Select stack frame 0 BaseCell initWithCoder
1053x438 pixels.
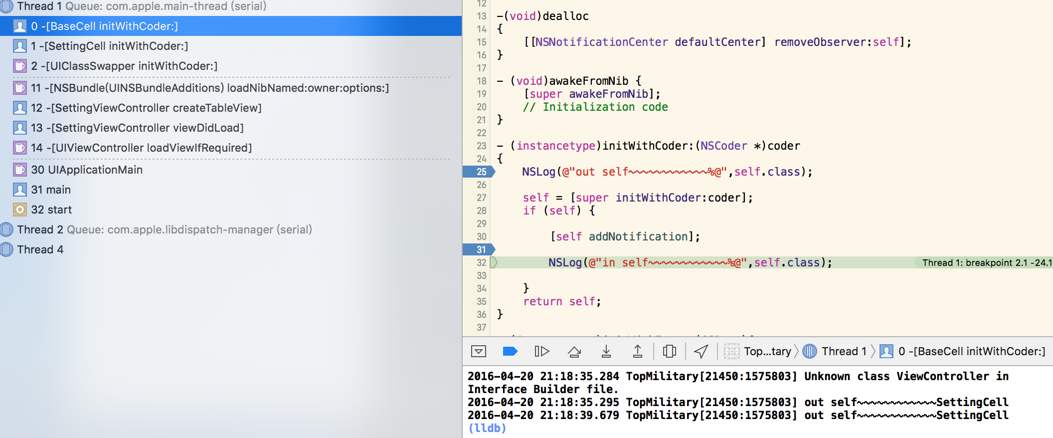(x=231, y=26)
